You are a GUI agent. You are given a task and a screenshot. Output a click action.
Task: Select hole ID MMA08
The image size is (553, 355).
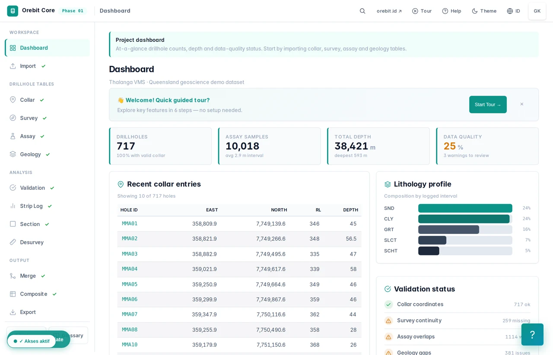pyautogui.click(x=130, y=330)
